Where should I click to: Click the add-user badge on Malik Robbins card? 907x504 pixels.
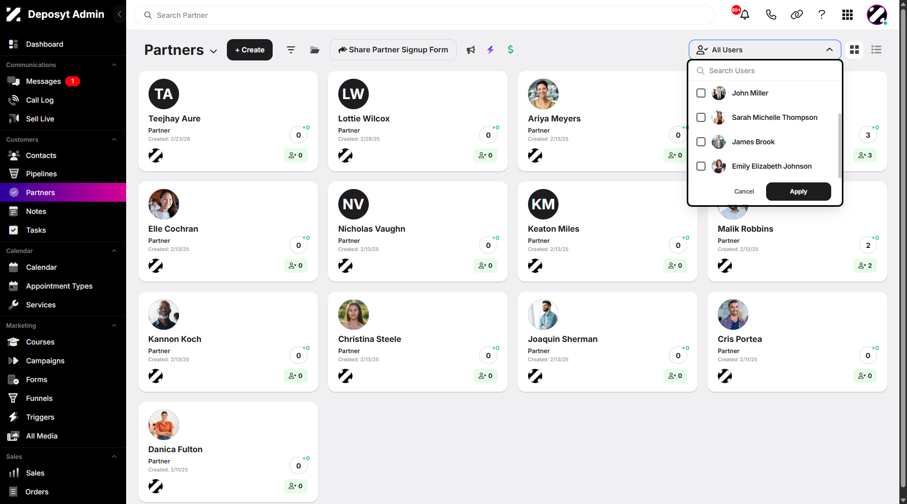click(x=865, y=266)
